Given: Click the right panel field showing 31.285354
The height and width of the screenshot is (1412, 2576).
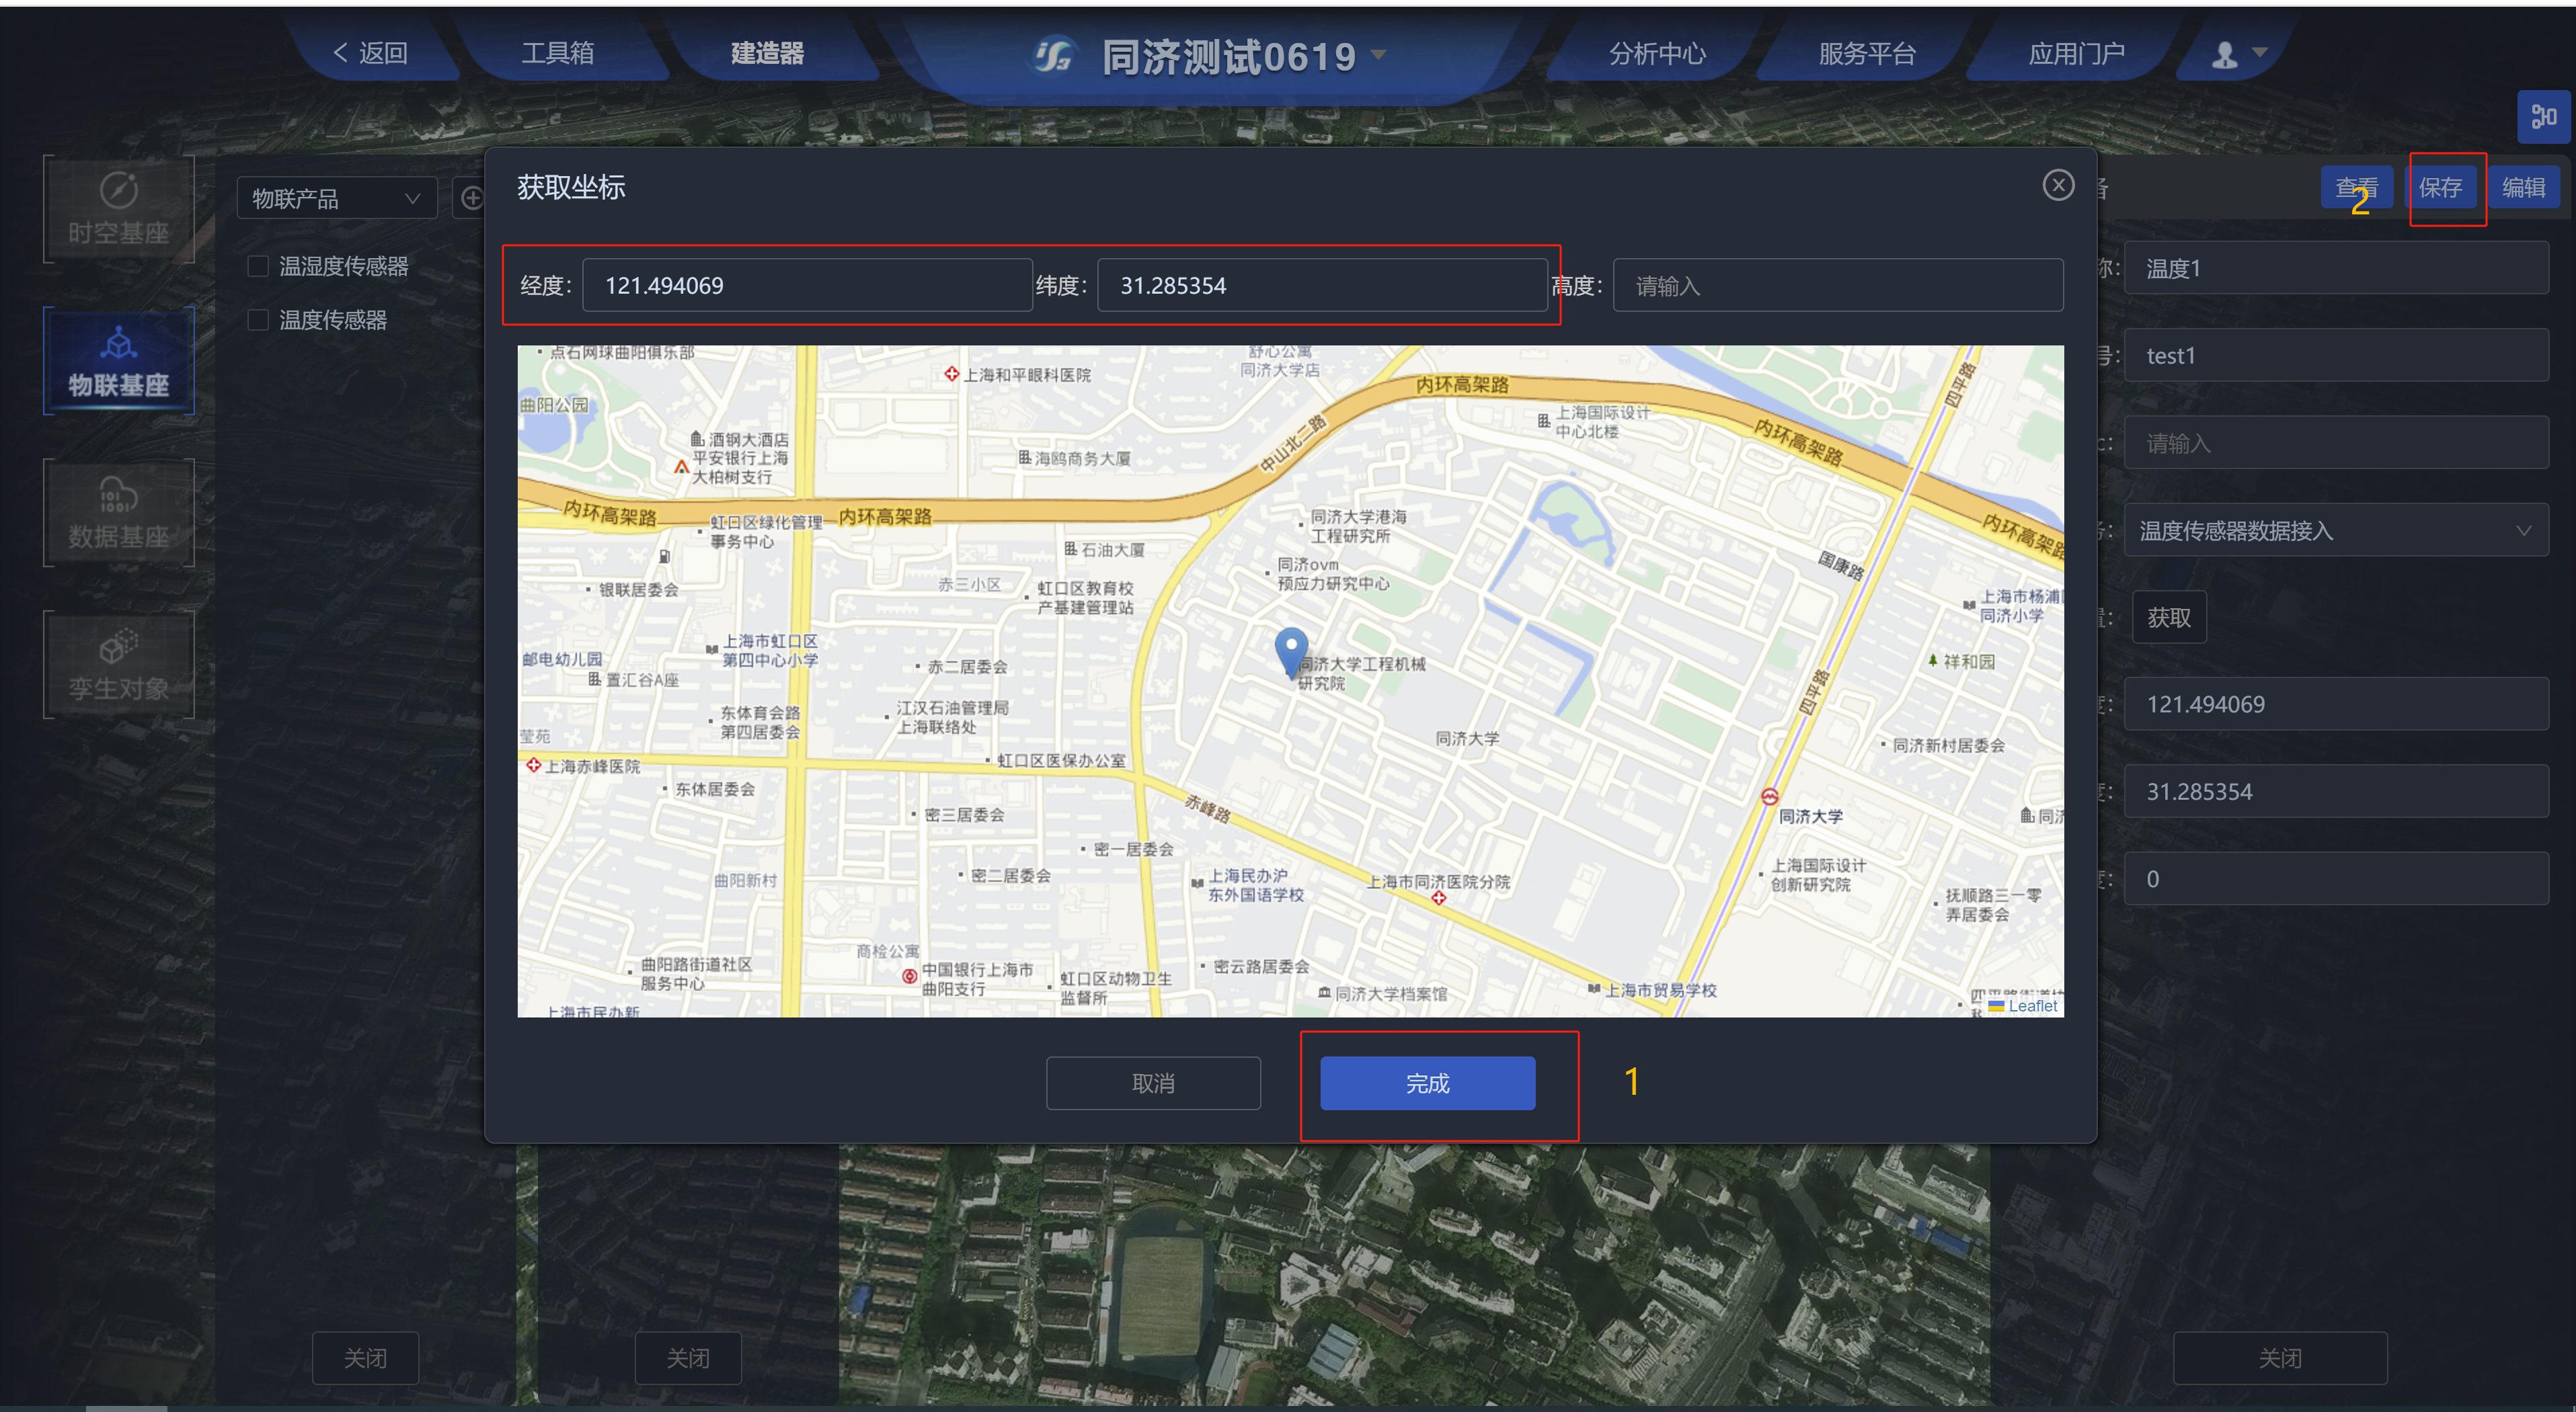Looking at the screenshot, I should click(x=2335, y=792).
